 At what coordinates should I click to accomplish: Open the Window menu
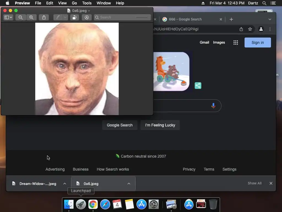104,3
